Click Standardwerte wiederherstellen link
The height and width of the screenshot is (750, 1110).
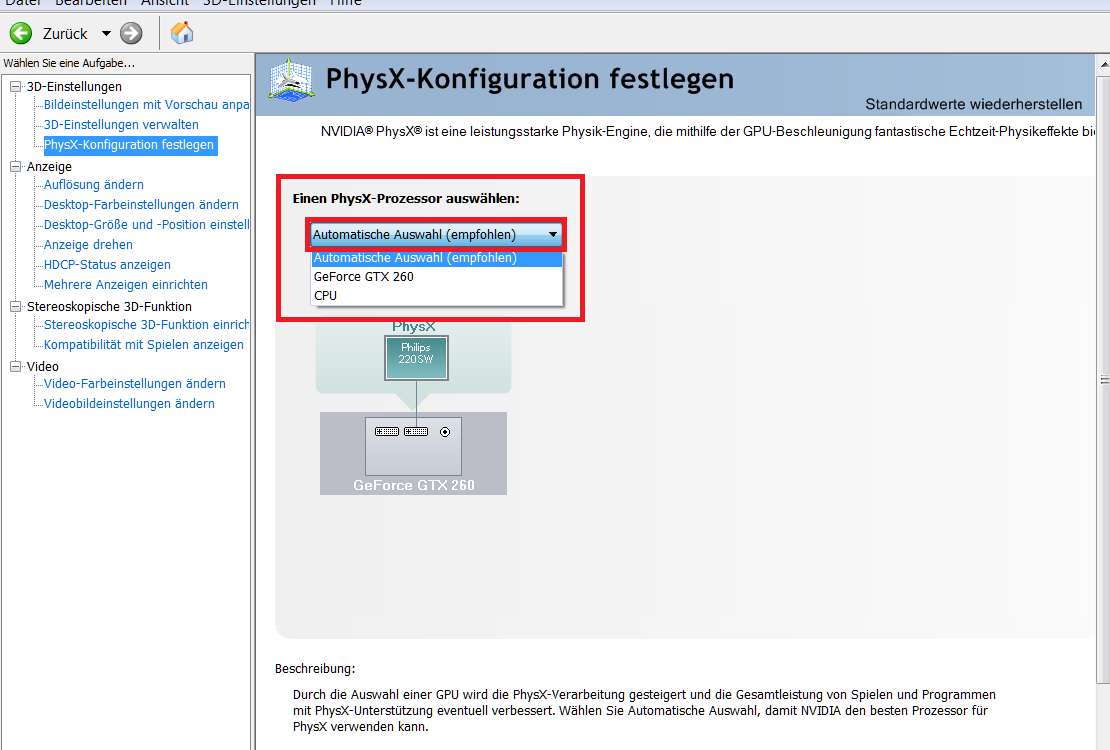click(973, 104)
